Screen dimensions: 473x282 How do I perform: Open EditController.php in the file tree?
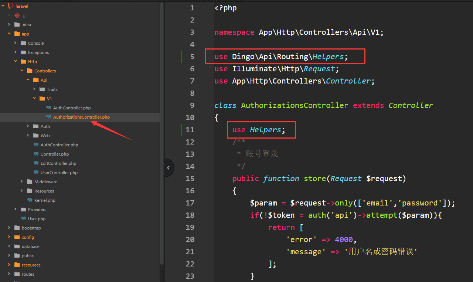pos(58,163)
